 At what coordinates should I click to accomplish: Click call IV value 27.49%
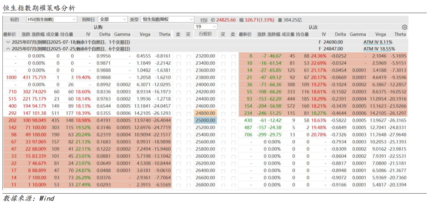(x=83, y=185)
